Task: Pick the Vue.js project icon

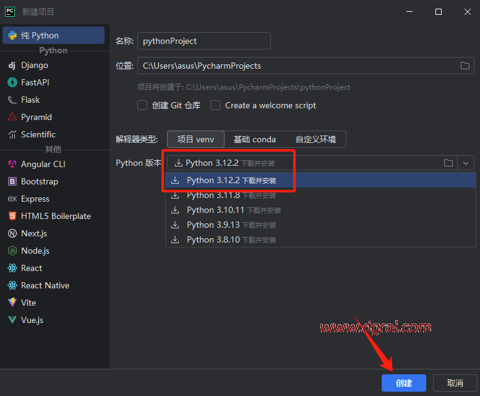Action: (12, 320)
